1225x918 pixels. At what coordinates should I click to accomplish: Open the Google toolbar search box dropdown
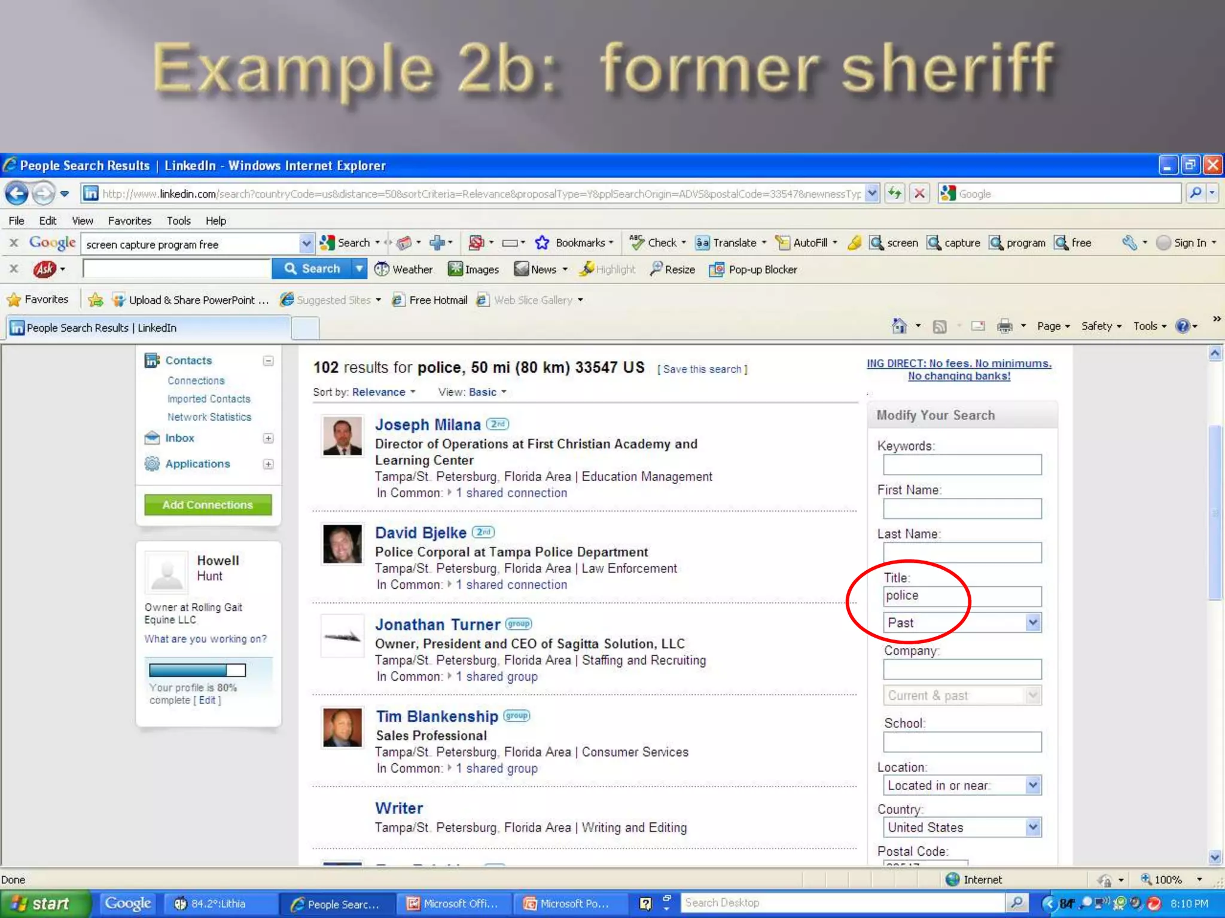(306, 243)
